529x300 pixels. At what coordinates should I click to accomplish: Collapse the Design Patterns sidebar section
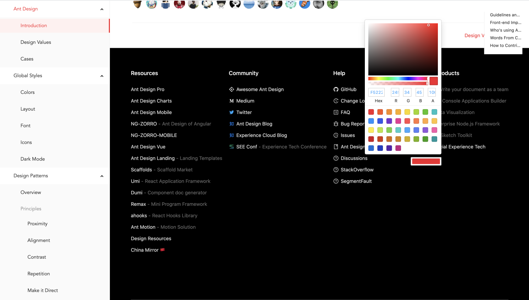[x=102, y=176]
